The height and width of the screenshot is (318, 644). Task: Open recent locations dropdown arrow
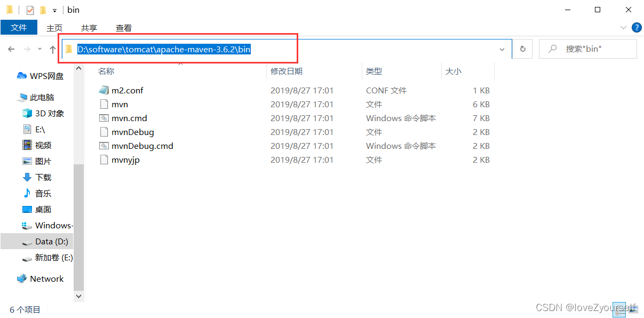click(39, 49)
